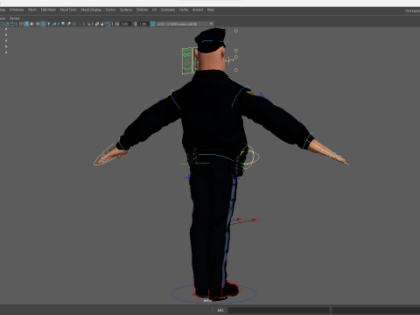Viewport: 420px width, 315px height.
Task: Select the yellow cross control beside the head
Action: coord(229,60)
